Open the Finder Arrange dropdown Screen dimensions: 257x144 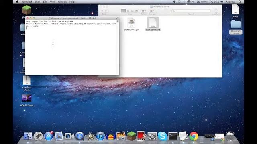[152, 11]
